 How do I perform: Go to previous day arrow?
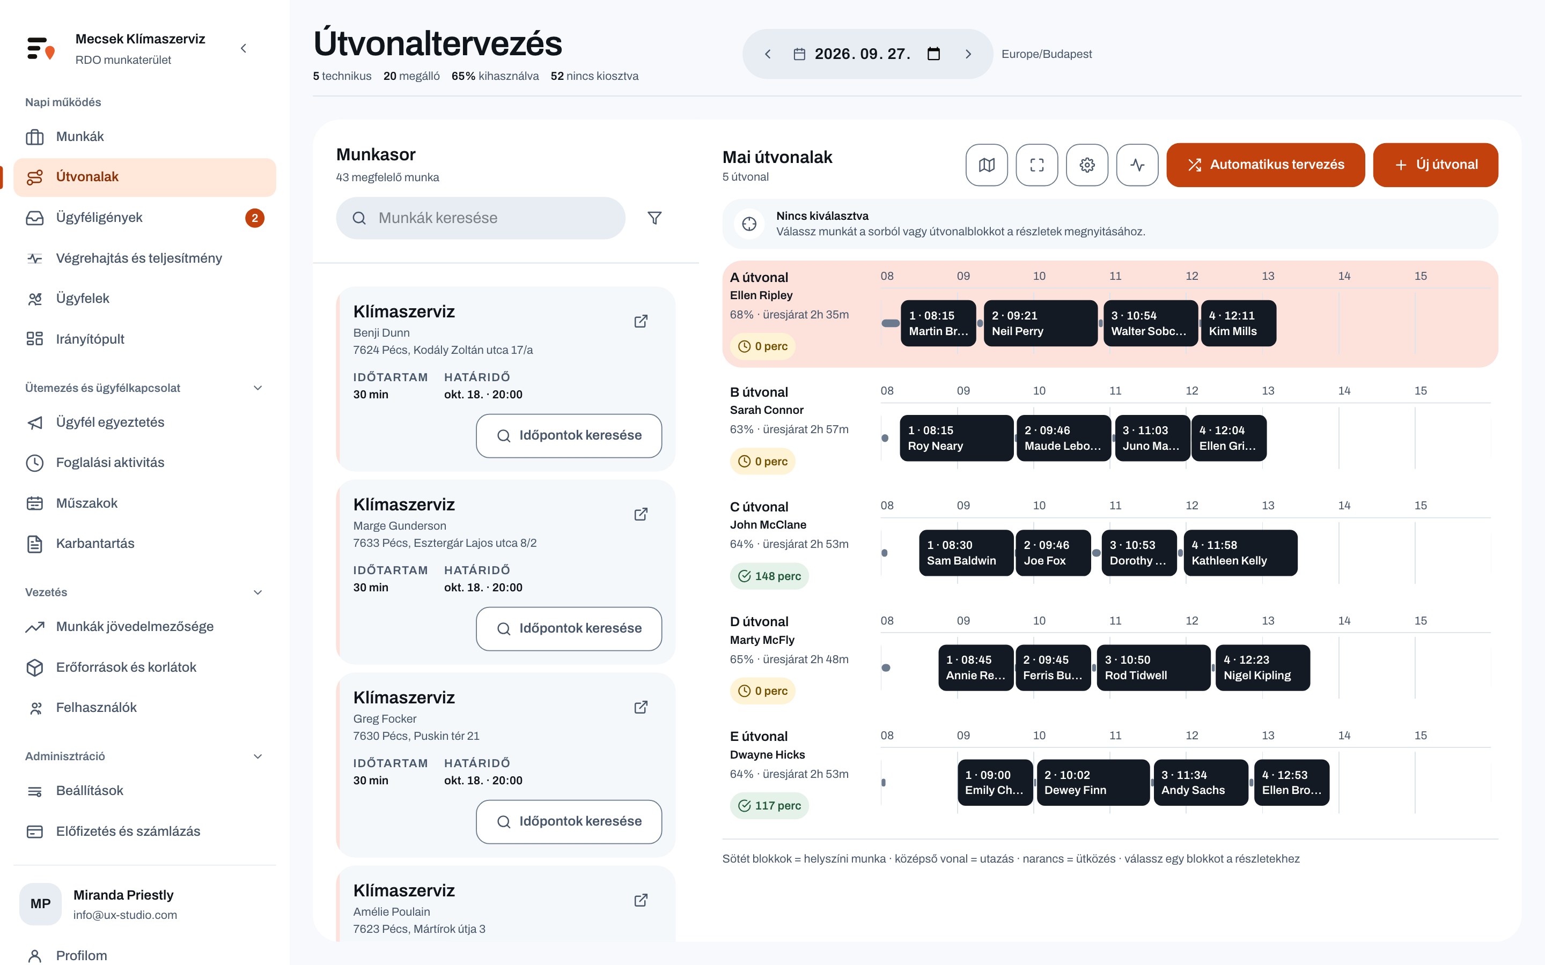coord(768,54)
